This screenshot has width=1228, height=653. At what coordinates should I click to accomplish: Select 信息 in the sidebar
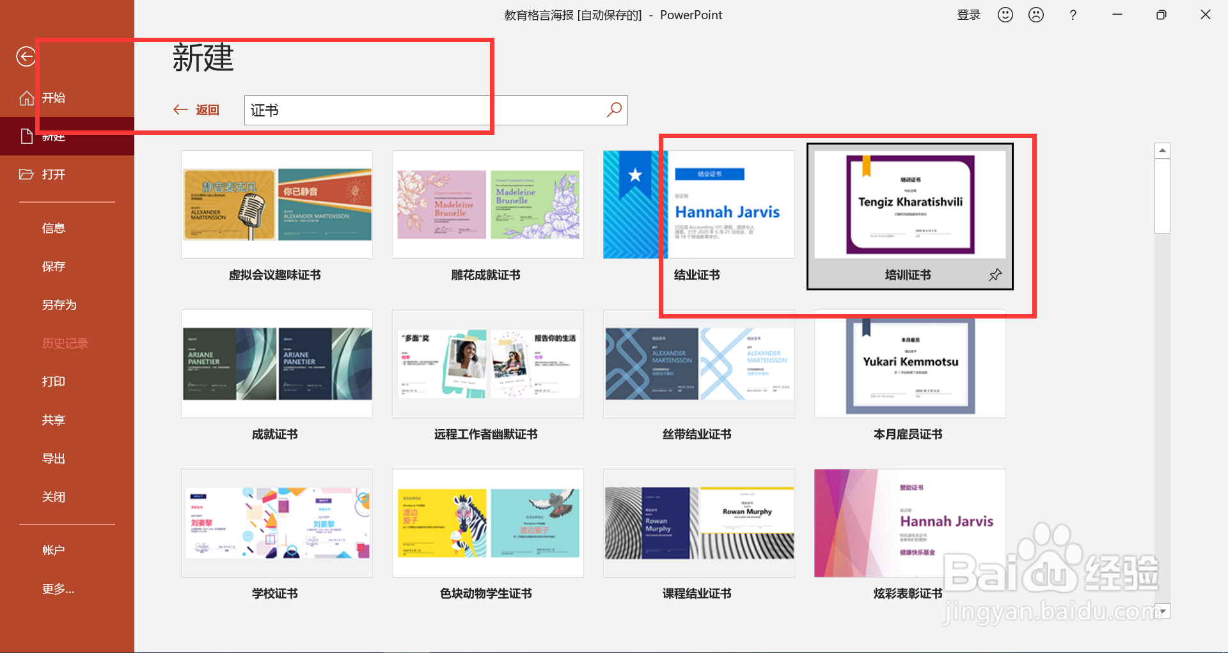point(54,228)
